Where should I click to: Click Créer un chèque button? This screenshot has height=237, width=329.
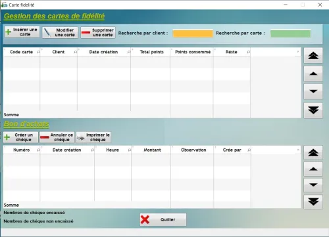(x=21, y=137)
